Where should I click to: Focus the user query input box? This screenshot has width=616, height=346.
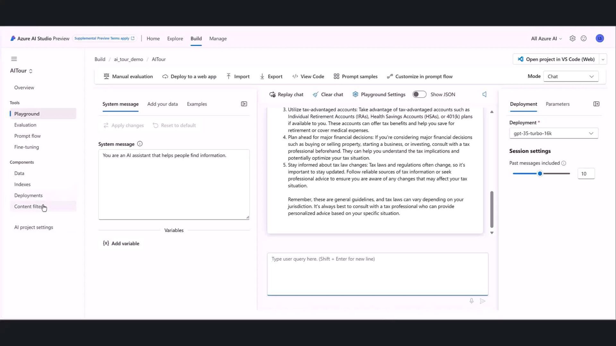coord(378,274)
